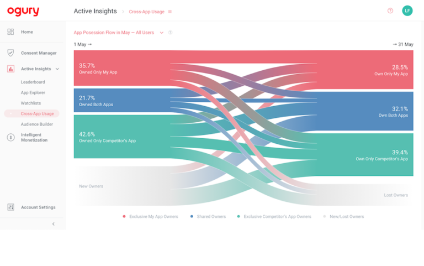Open the Leaderboard menu item
The image size is (424, 266).
(x=33, y=82)
